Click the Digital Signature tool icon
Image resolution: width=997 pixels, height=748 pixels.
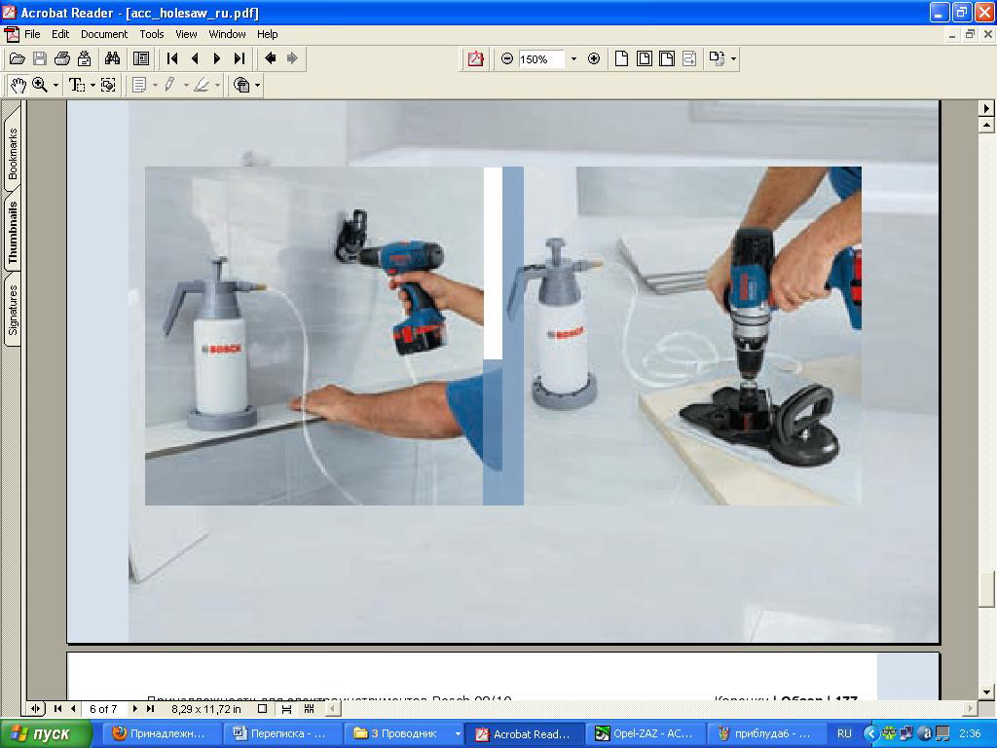(x=241, y=86)
